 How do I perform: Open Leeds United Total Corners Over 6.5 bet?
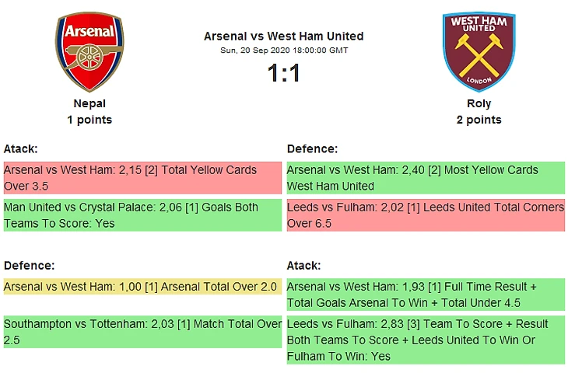(425, 215)
